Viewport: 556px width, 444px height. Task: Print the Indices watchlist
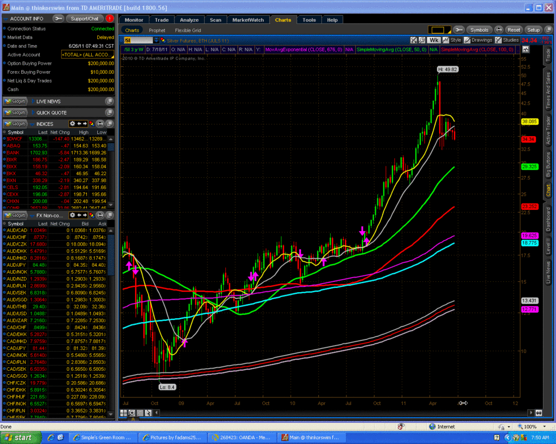(x=100, y=124)
